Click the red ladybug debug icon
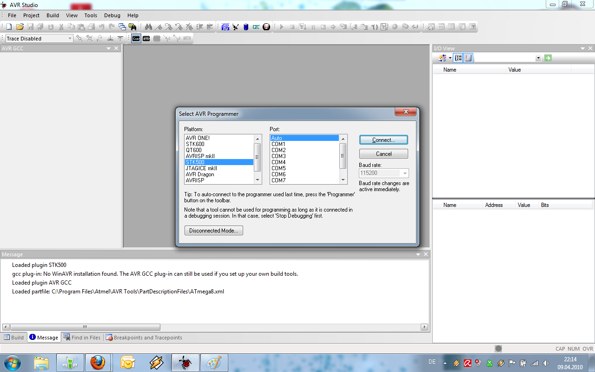 (x=266, y=27)
